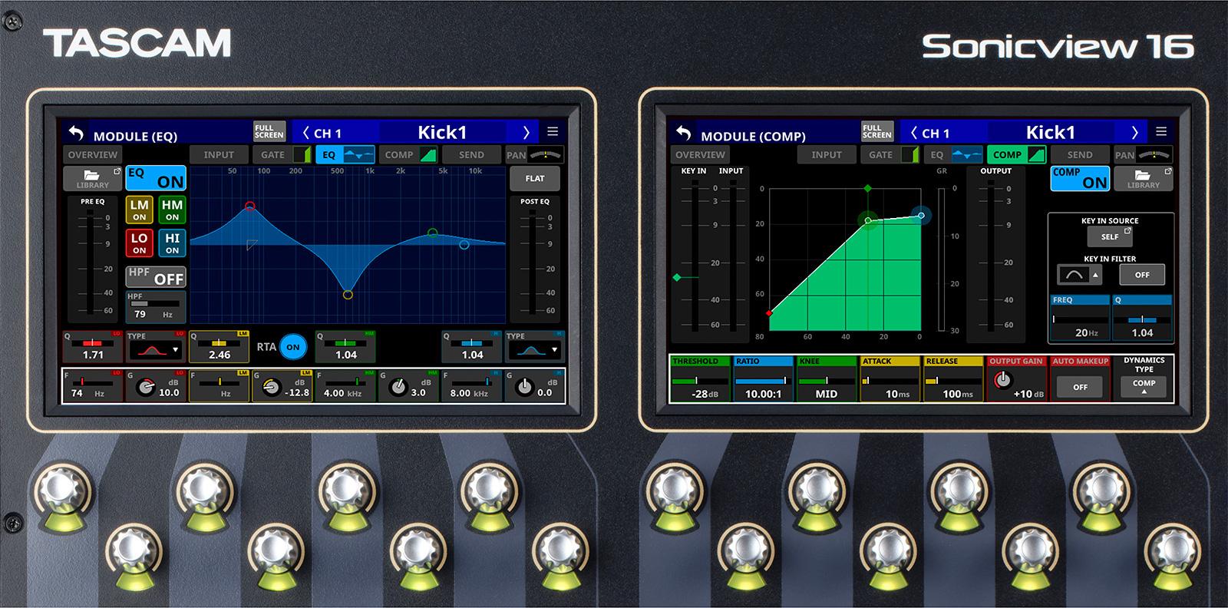Image resolution: width=1228 pixels, height=608 pixels.
Task: Tap HI band gain knob showing 0.0 dB
Action: 524,388
